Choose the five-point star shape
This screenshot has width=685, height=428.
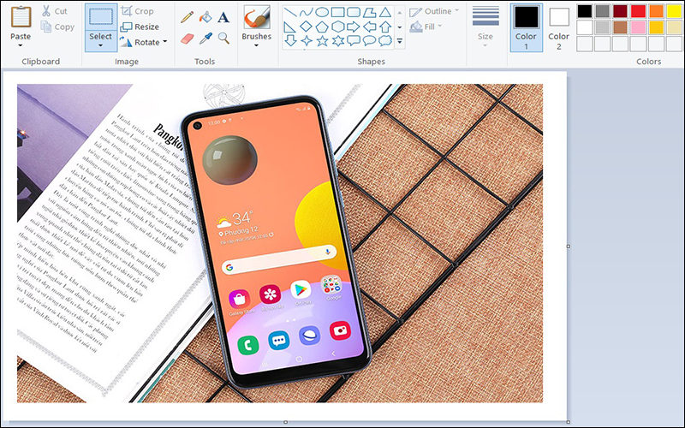click(x=322, y=40)
